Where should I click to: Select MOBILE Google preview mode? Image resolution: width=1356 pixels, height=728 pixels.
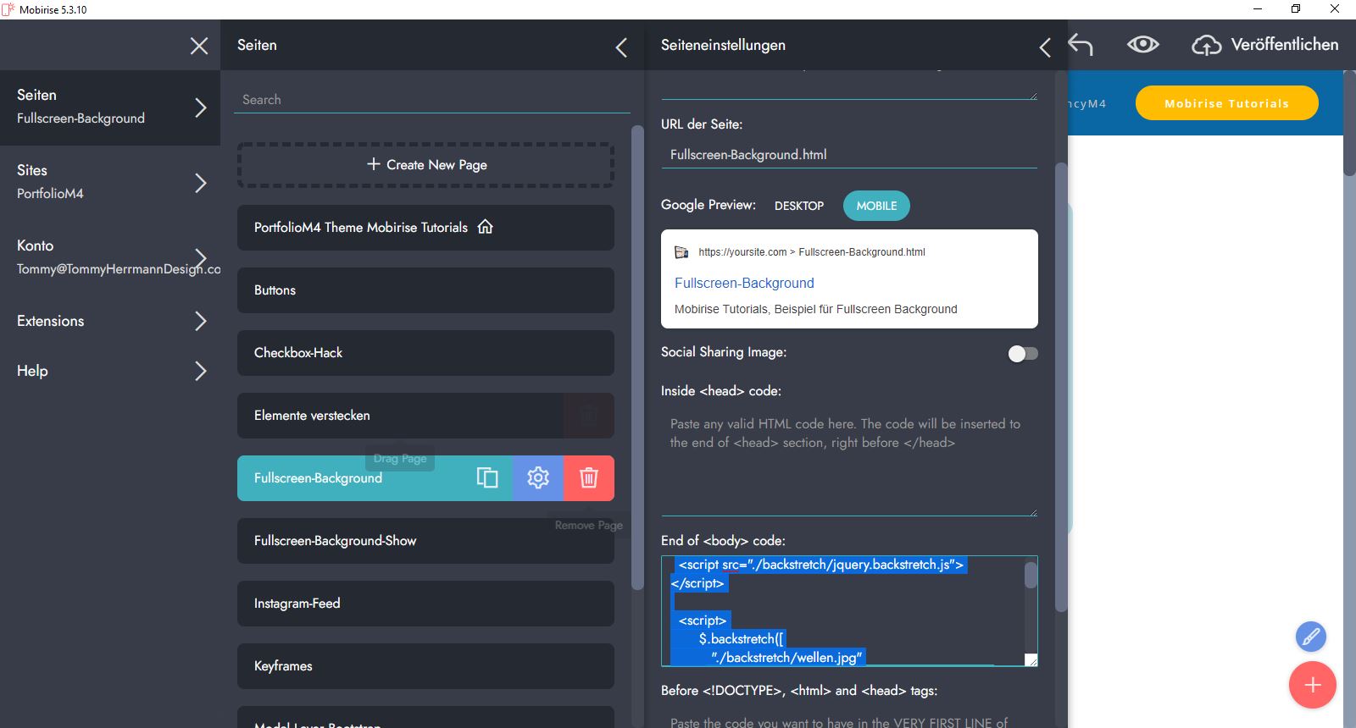coord(876,206)
